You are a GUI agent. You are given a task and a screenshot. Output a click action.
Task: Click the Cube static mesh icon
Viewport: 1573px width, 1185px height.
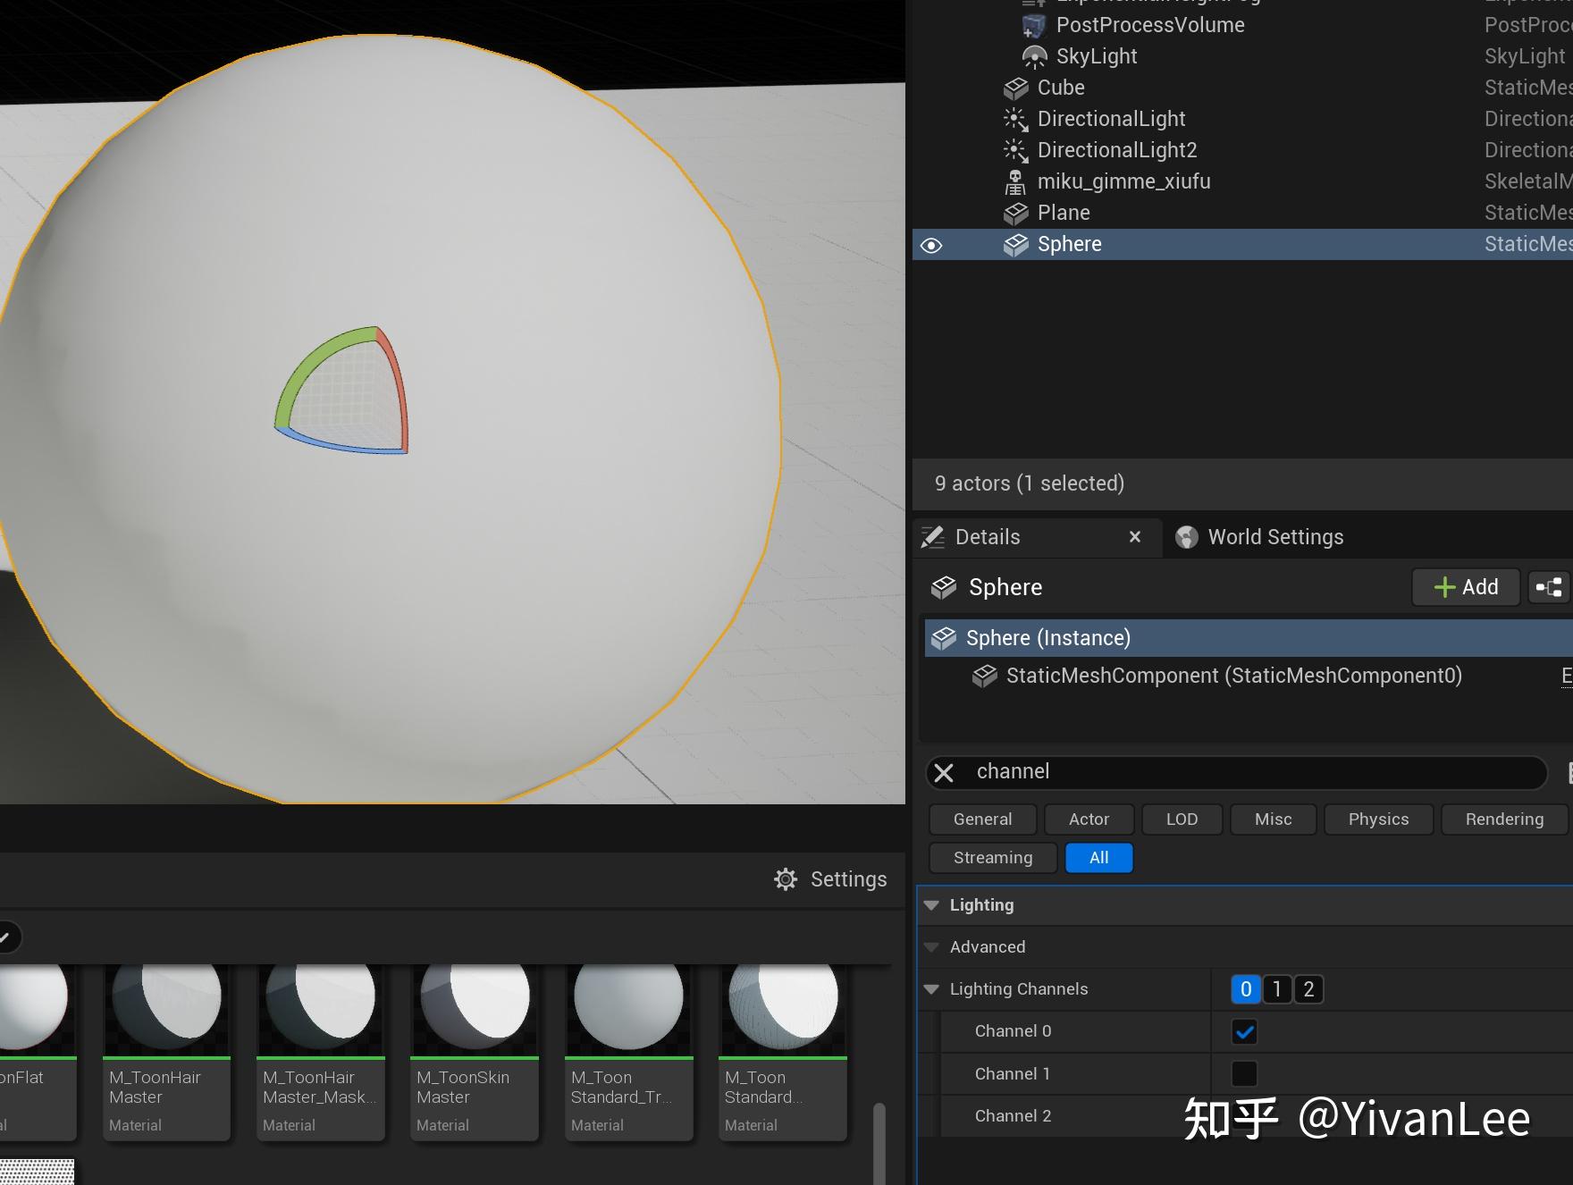coord(1015,88)
